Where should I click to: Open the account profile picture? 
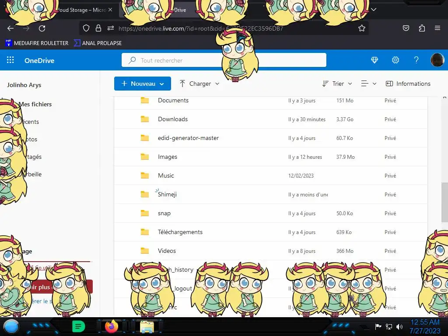click(437, 60)
